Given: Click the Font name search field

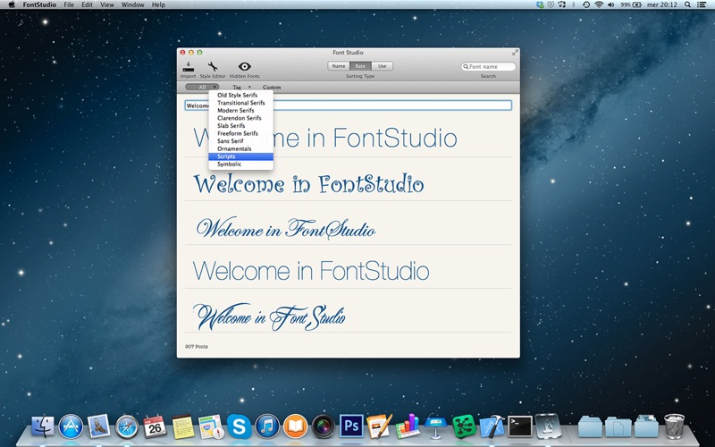Looking at the screenshot, I should [x=488, y=66].
